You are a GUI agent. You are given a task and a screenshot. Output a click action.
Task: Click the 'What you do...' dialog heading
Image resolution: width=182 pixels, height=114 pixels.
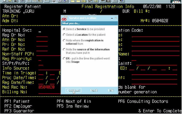tap(71, 23)
